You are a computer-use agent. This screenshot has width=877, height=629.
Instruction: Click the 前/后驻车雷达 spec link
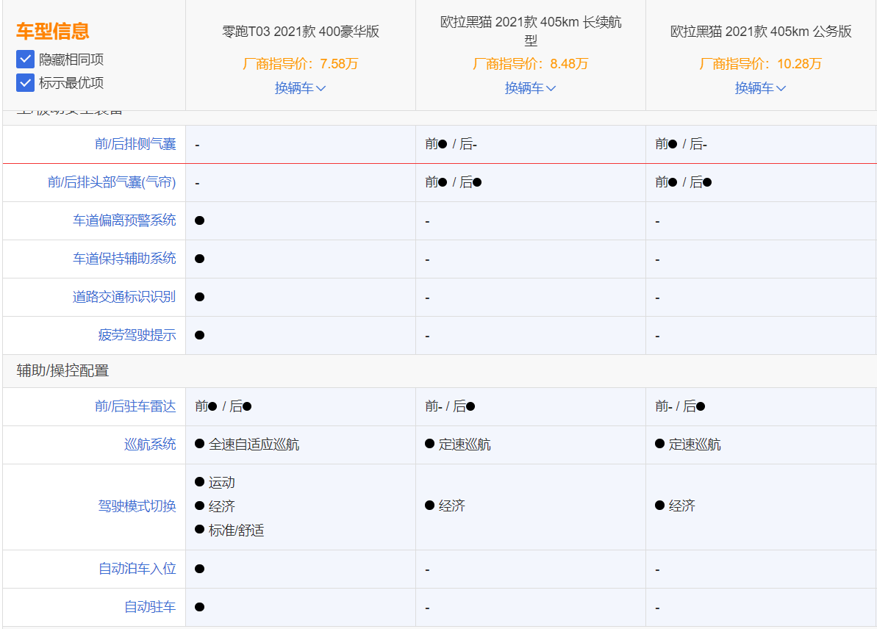pos(135,406)
